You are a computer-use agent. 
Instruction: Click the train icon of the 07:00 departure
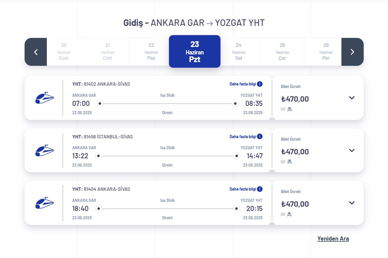(x=45, y=98)
